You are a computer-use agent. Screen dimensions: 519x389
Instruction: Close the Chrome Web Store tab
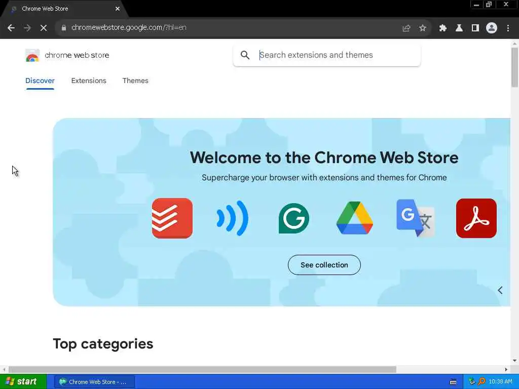(118, 9)
